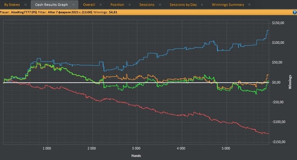Click the -$100,00 axis label
Viewport: 297px width, 160px height.
[278, 122]
